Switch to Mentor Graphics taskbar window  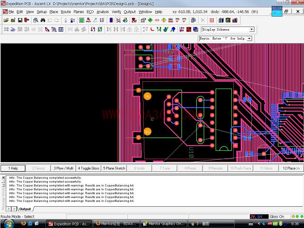pos(164,224)
